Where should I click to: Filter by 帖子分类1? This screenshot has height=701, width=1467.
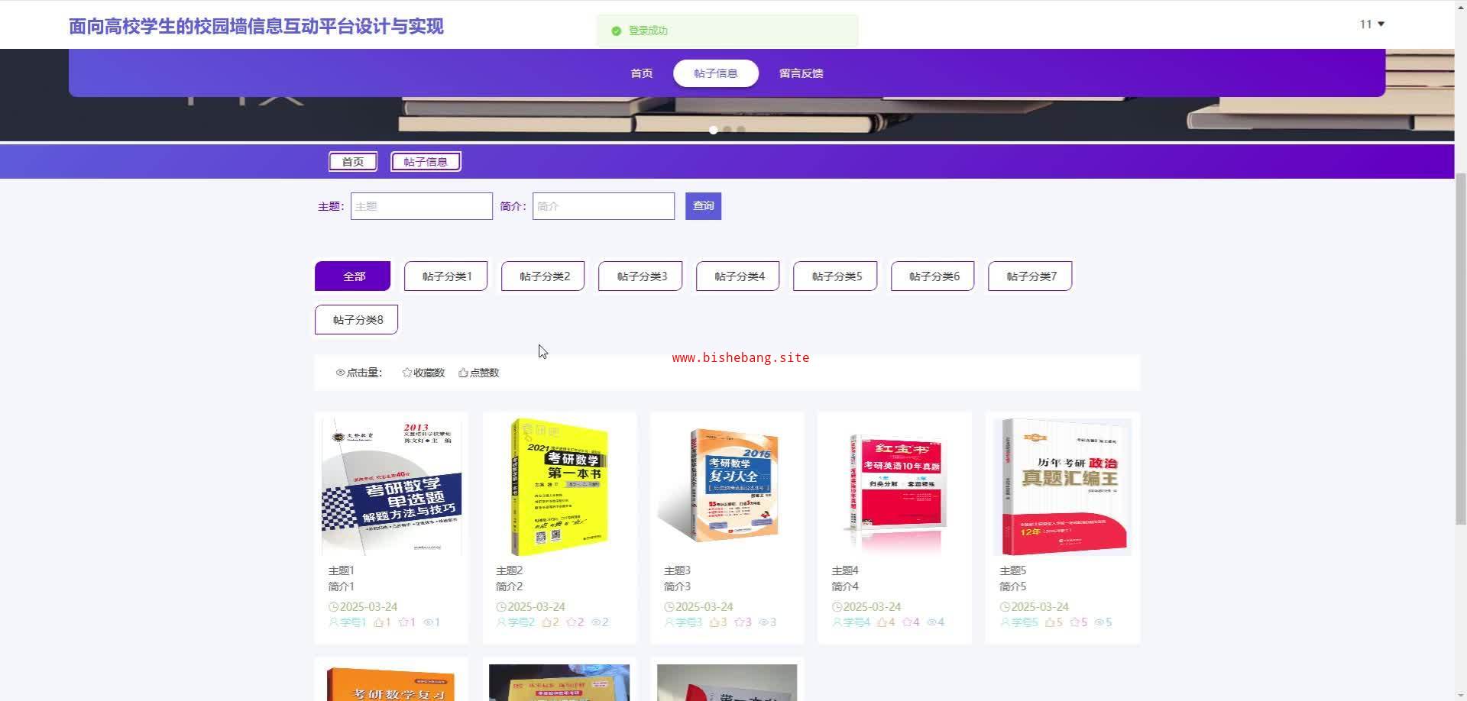446,276
